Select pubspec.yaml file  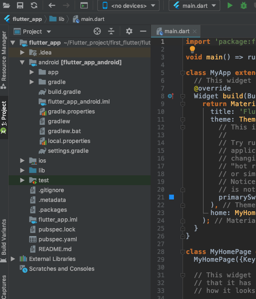pos(58,239)
